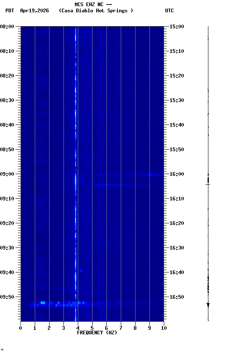Click the 10 Hz frequency axis label

(164, 328)
